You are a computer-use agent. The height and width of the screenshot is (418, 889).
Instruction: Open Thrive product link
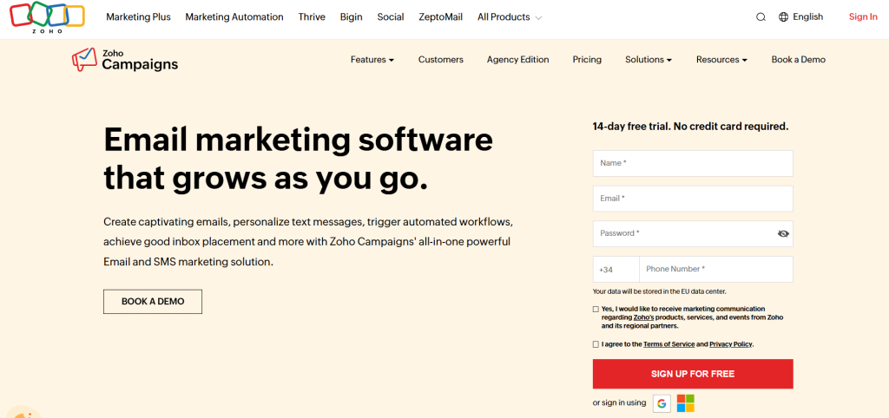[312, 17]
